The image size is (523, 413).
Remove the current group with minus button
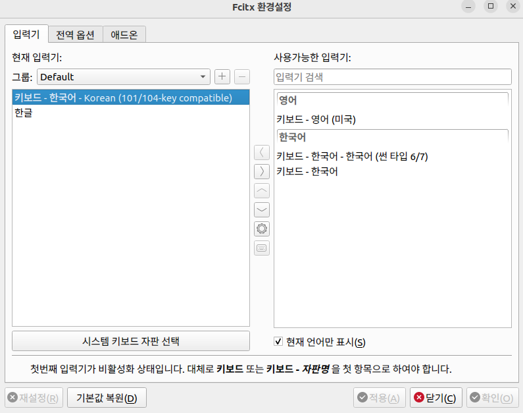coord(242,76)
